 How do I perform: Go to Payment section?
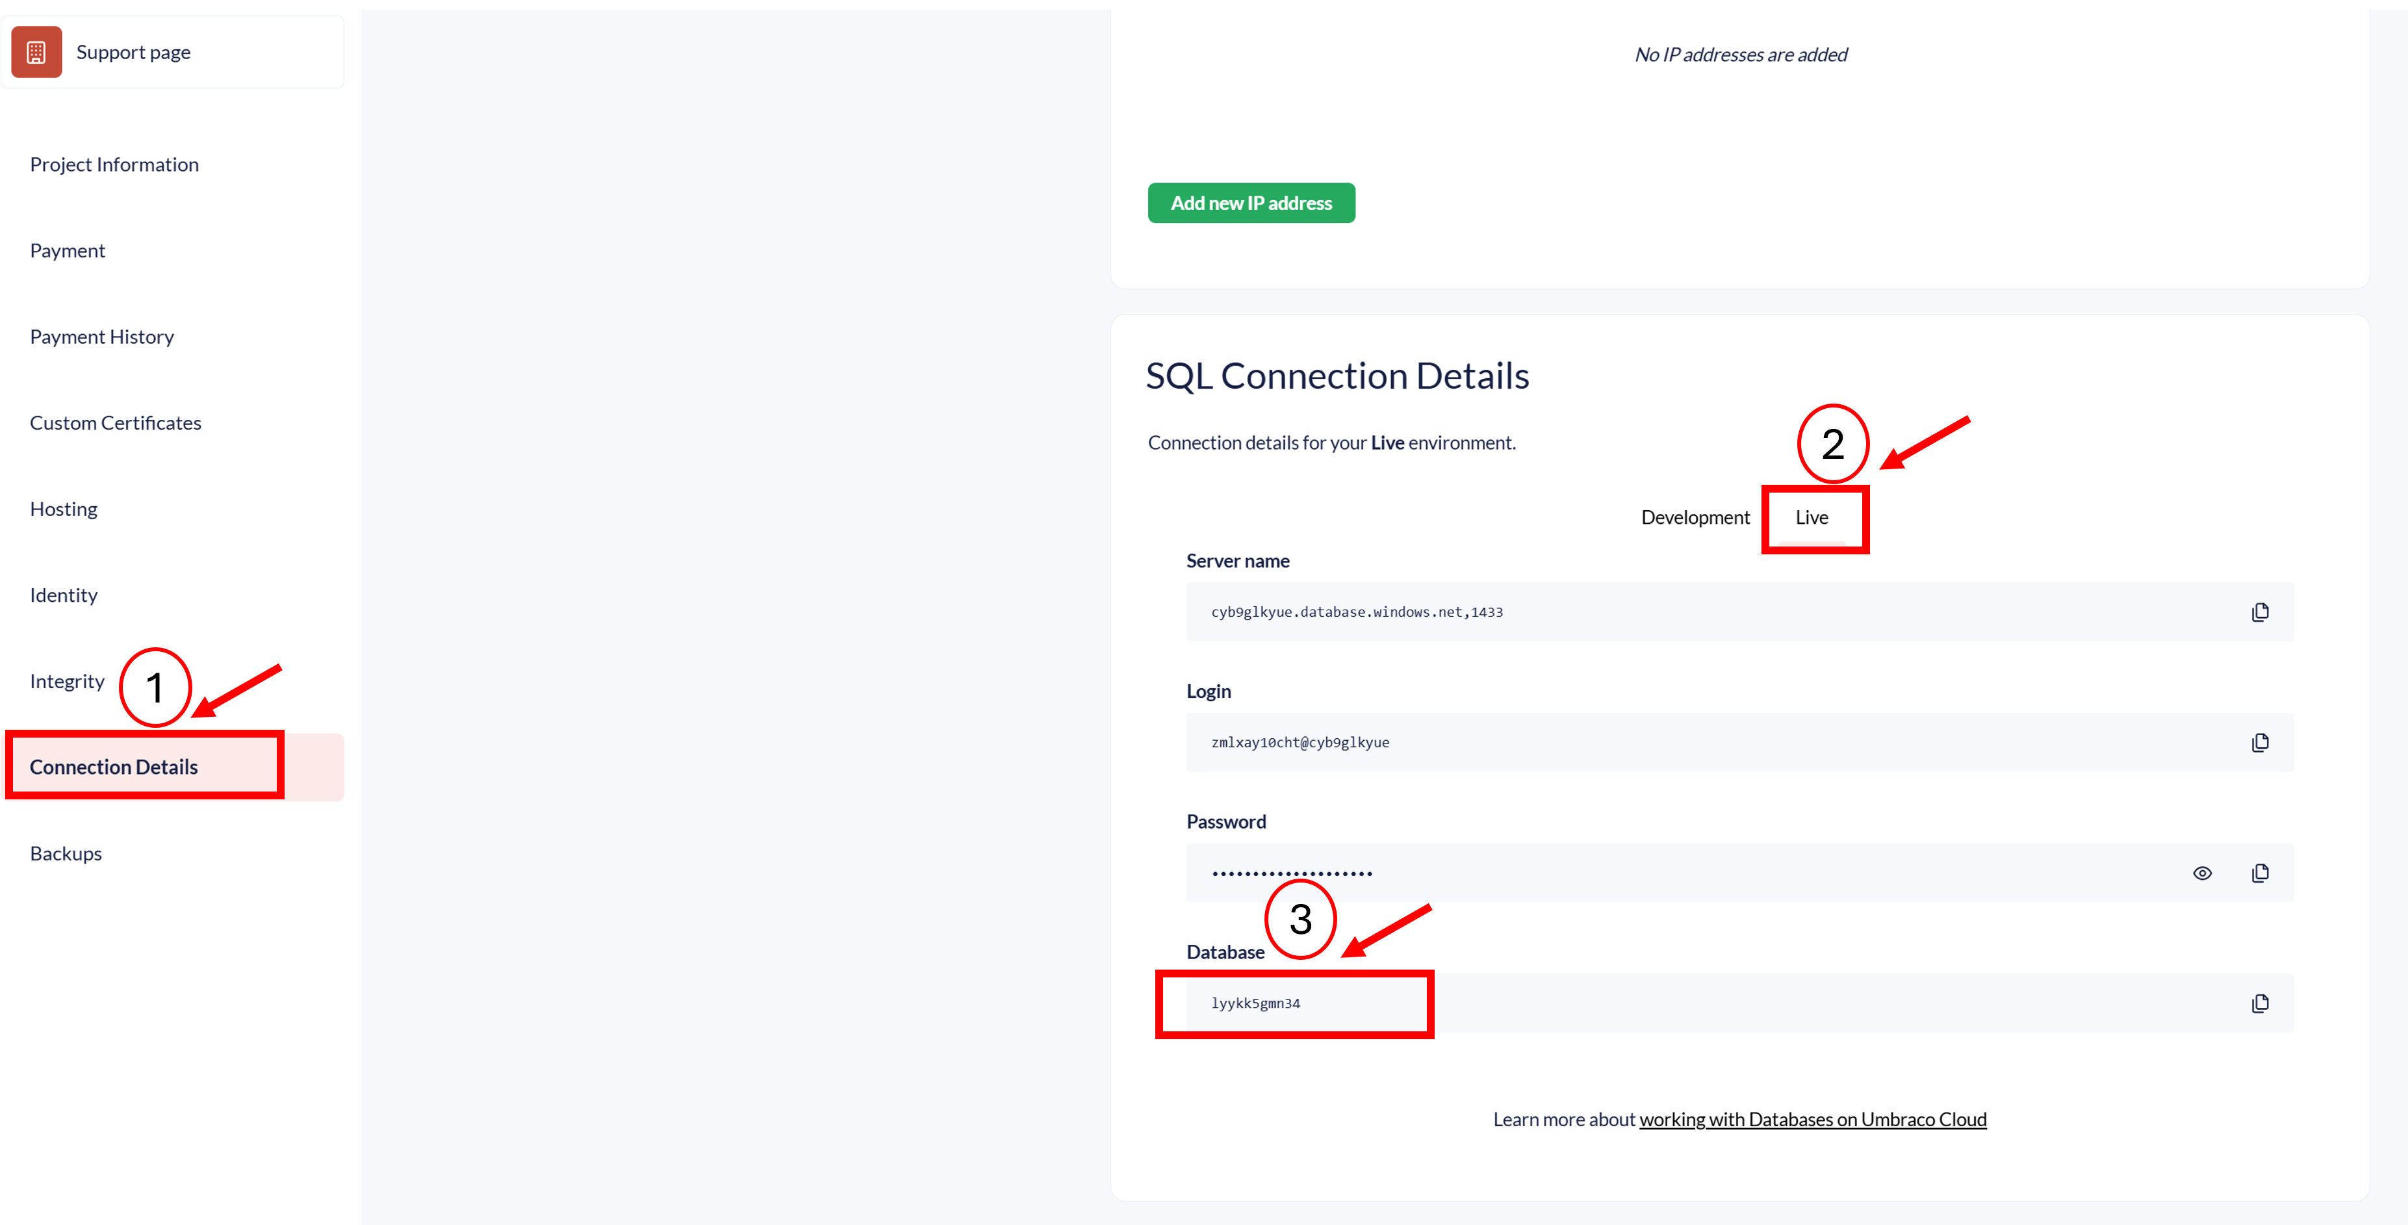(68, 251)
